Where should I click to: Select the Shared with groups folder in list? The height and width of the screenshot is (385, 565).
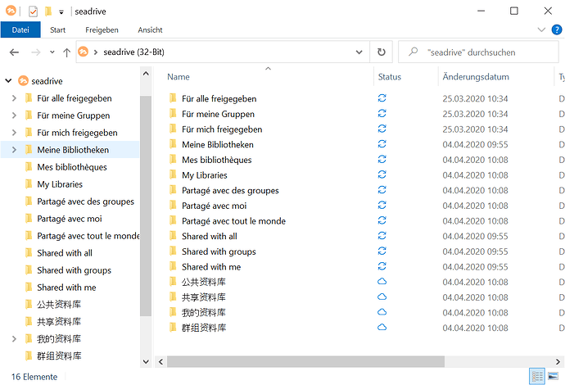click(219, 251)
